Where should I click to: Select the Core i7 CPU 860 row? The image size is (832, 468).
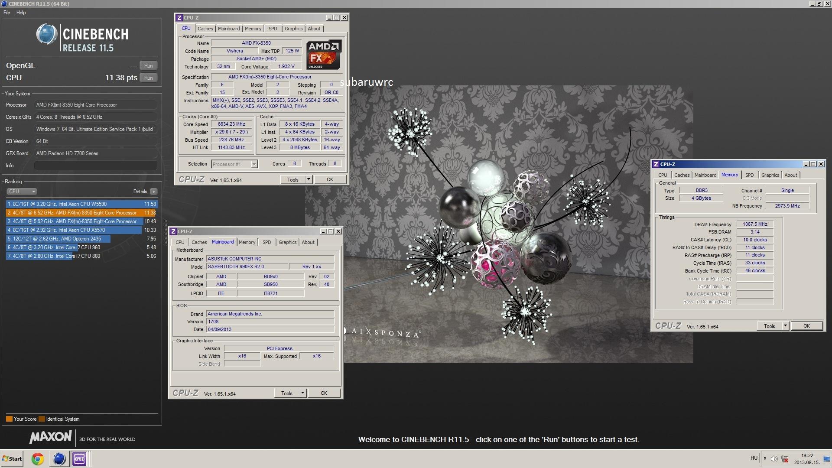(x=82, y=256)
